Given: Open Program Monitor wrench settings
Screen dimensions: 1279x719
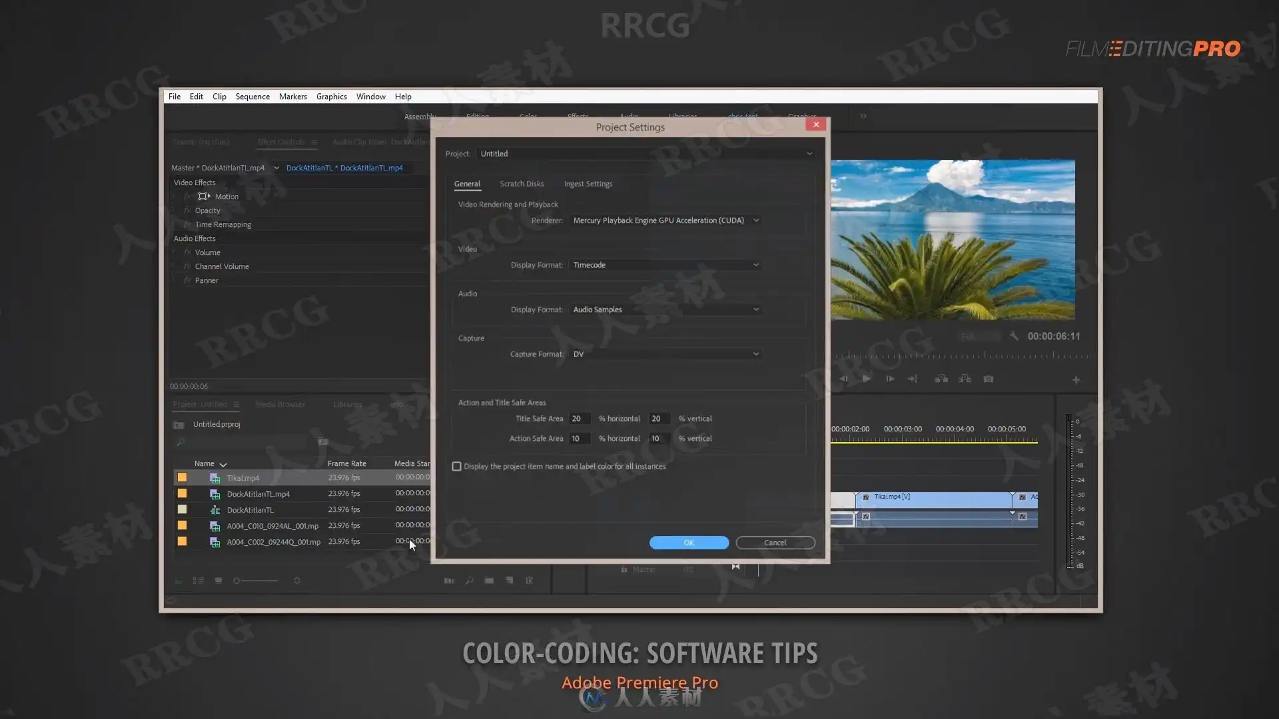Looking at the screenshot, I should tap(1014, 336).
